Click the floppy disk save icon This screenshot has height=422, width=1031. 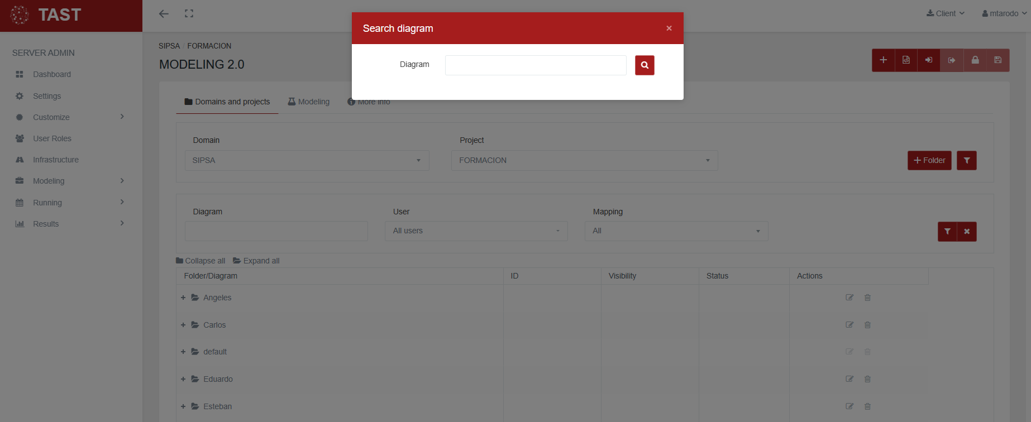tap(997, 60)
